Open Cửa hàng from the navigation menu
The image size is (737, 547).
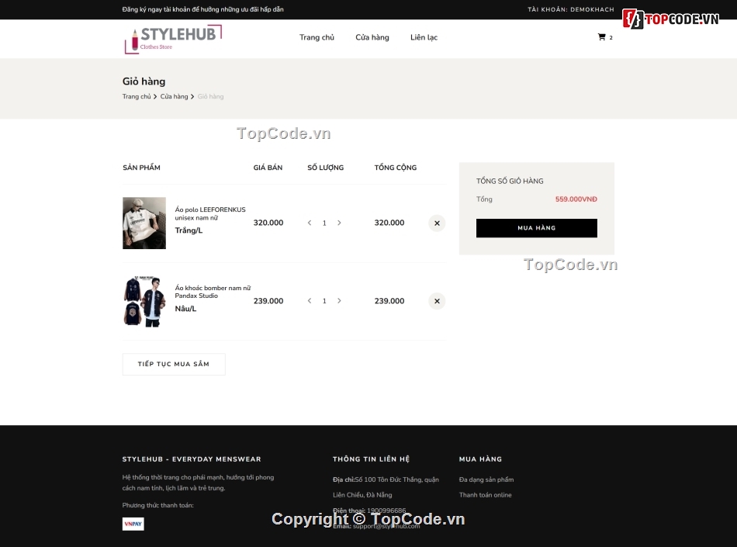point(372,36)
